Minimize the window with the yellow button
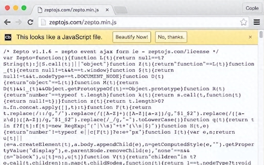The image size is (264, 165). click(16, 8)
